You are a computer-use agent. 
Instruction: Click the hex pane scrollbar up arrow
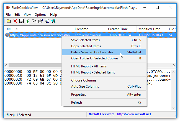point(173,72)
